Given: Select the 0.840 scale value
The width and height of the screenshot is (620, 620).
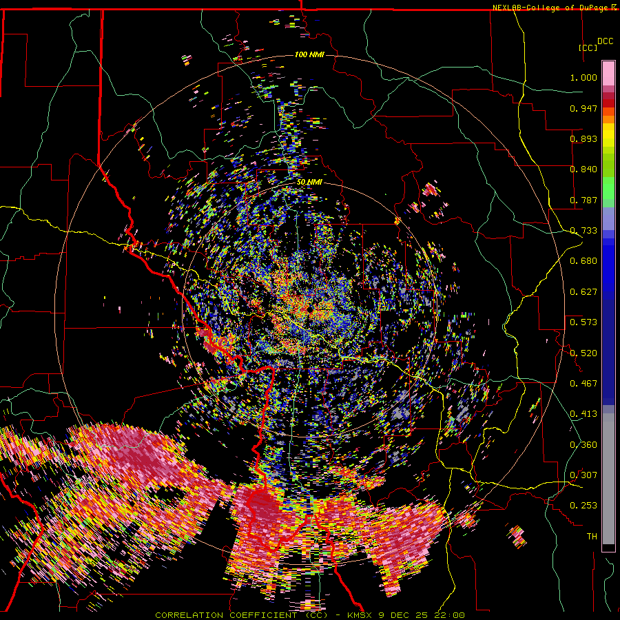Looking at the screenshot, I should [x=583, y=169].
